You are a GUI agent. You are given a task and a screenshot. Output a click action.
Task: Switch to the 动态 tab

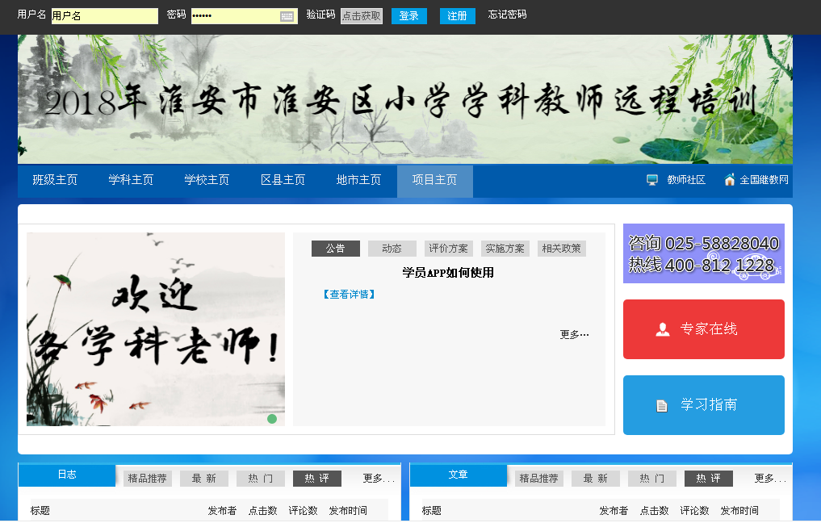[x=392, y=249]
